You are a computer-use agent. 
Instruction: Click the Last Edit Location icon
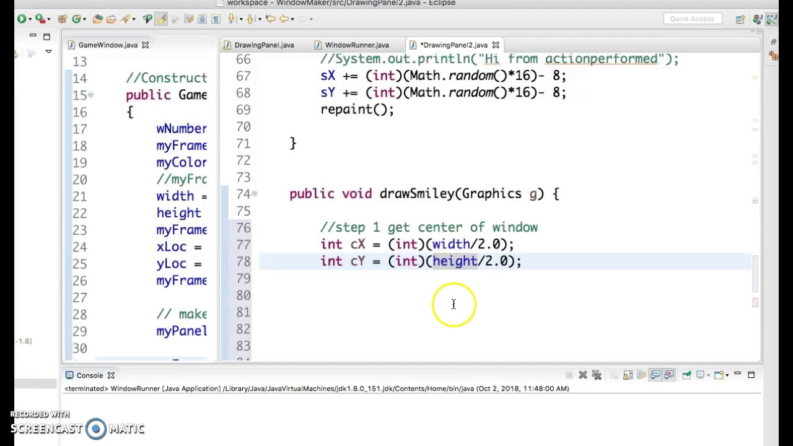(x=271, y=19)
